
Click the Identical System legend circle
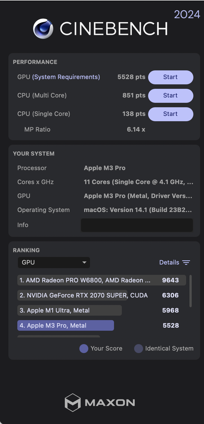pyautogui.click(x=139, y=349)
